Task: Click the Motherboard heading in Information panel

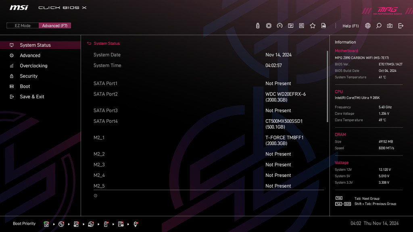Action: pos(346,51)
